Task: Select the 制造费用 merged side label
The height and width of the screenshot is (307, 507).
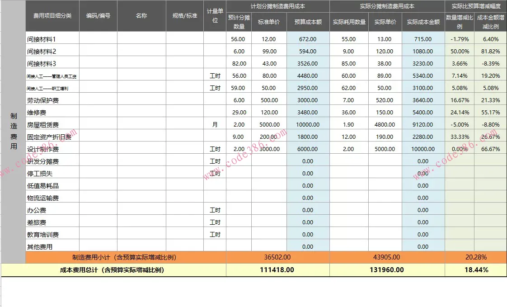Action: [x=13, y=132]
